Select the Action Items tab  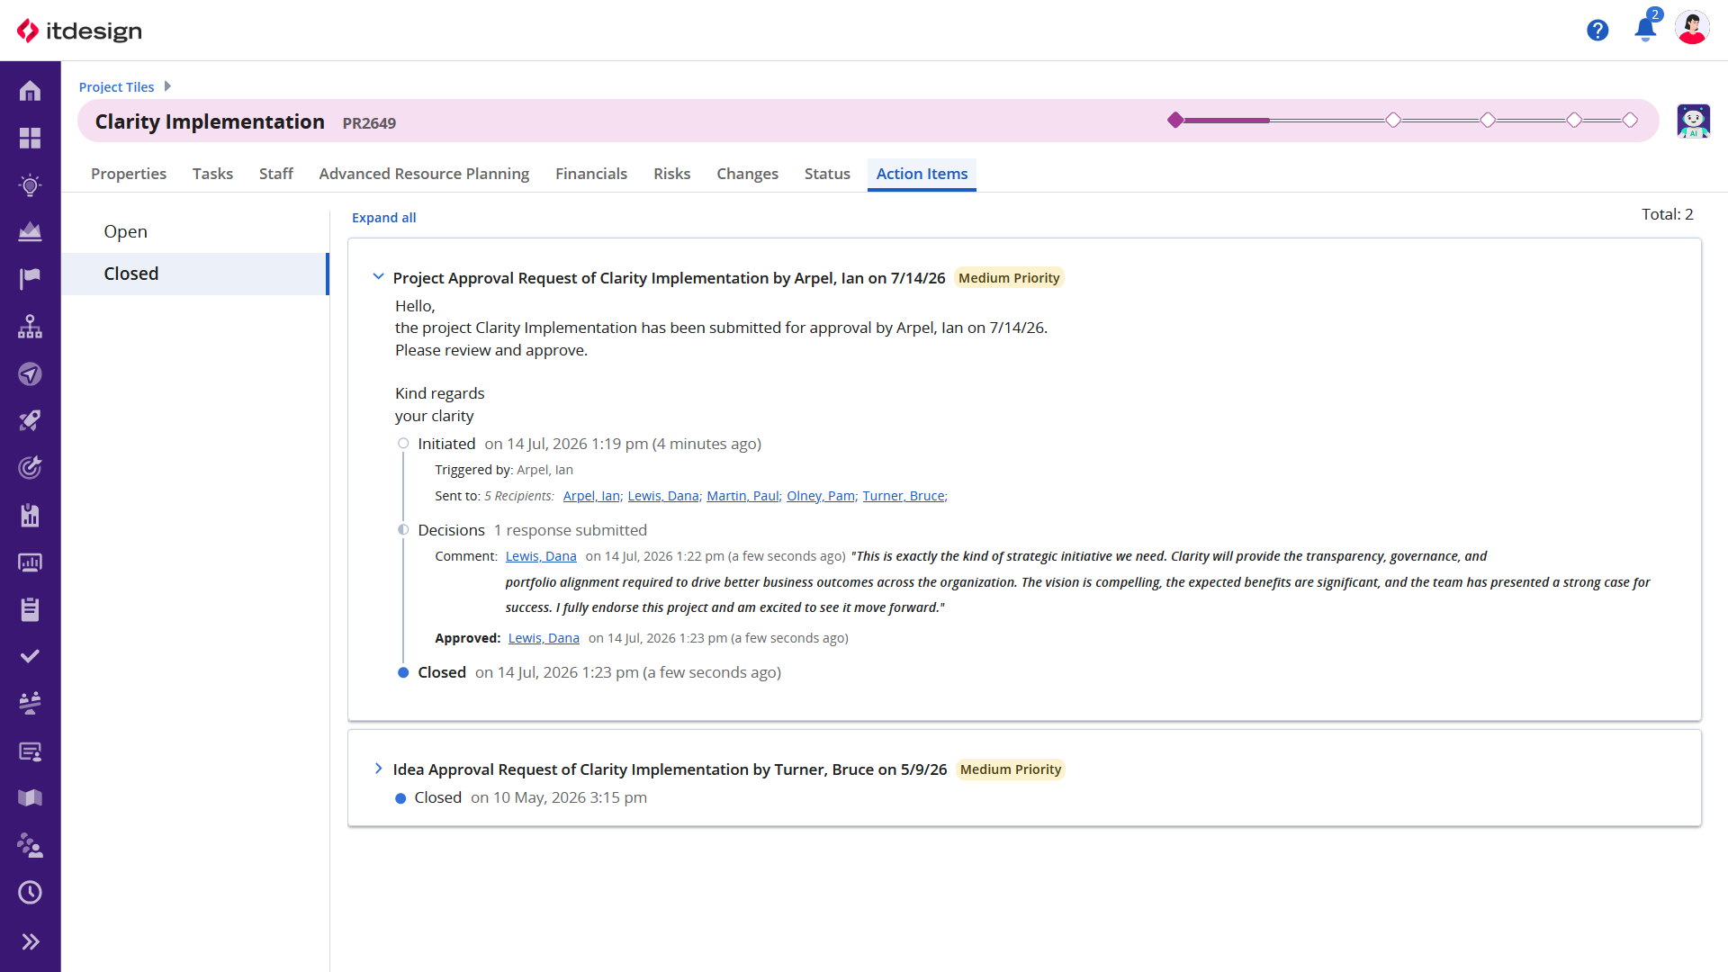(922, 174)
